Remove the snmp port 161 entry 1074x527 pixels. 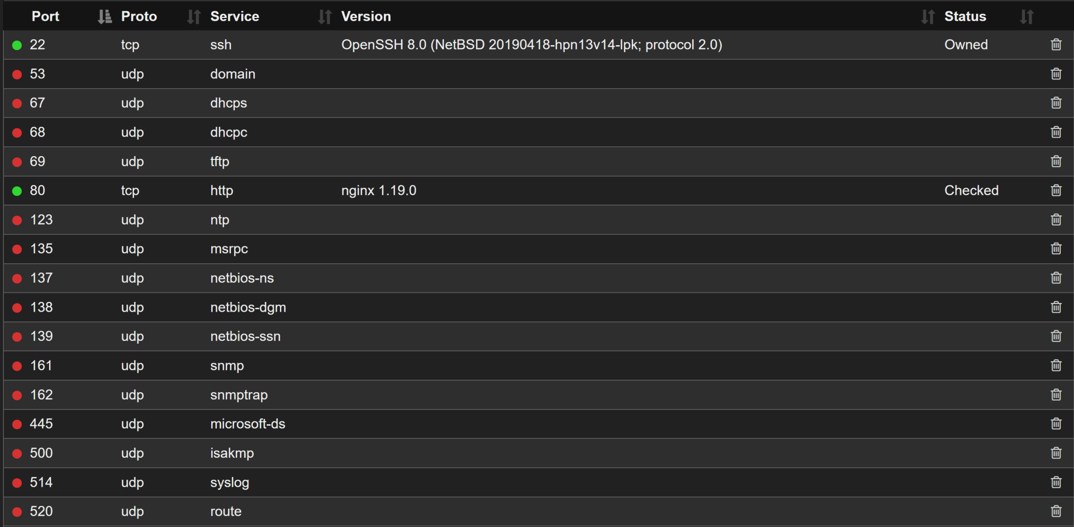[x=1055, y=365]
